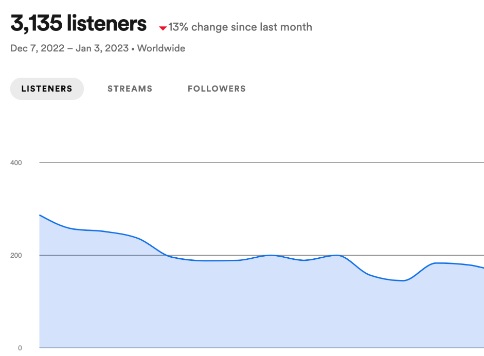Image resolution: width=484 pixels, height=356 pixels.
Task: Switch to the Streams tab
Action: coord(130,88)
